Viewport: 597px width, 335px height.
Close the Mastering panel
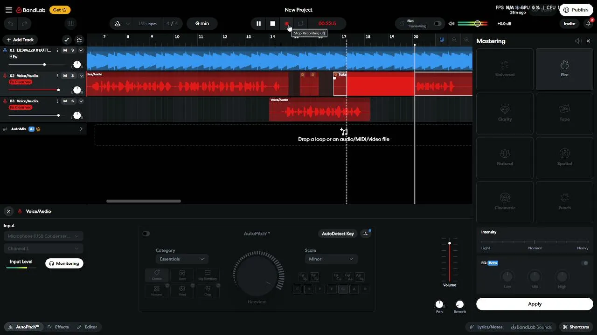coord(588,41)
